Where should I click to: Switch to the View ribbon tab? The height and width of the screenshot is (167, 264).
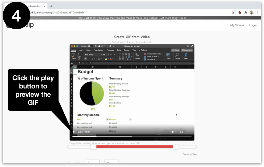[134, 50]
